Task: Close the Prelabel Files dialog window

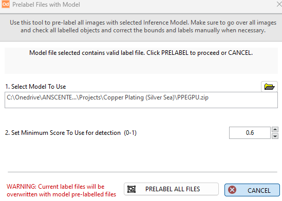Action: (279, 4)
